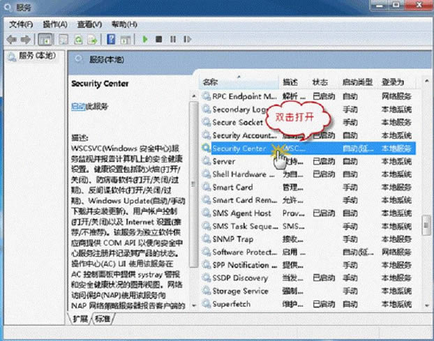Sort by the 登录为 column header
Viewport: 434px width, 341px height.
396,82
